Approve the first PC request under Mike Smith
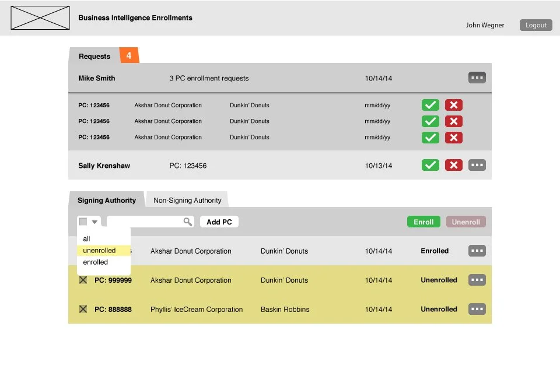The width and height of the screenshot is (560, 379). (430, 105)
